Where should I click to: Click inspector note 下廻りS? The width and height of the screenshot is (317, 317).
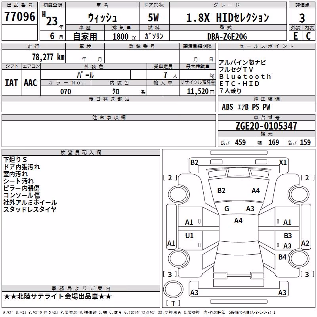point(15,160)
